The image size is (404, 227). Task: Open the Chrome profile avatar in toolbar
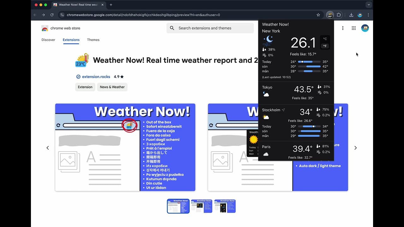pos(360,15)
